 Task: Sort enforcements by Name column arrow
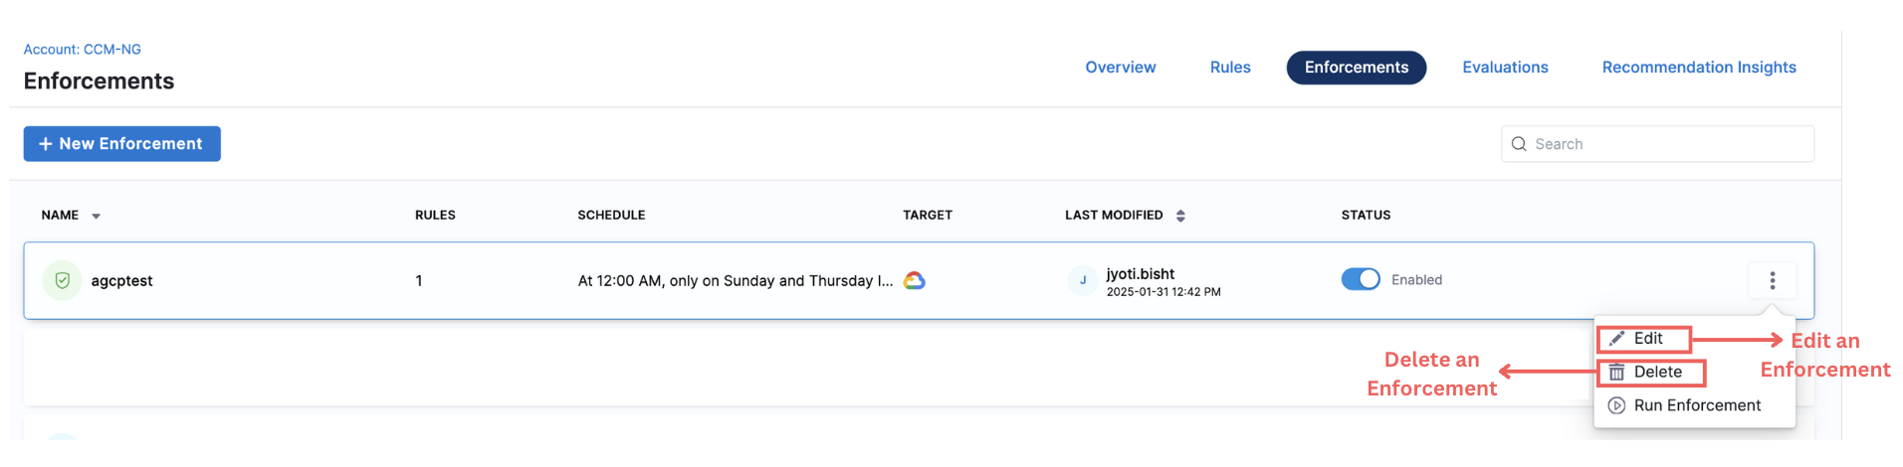click(x=97, y=216)
